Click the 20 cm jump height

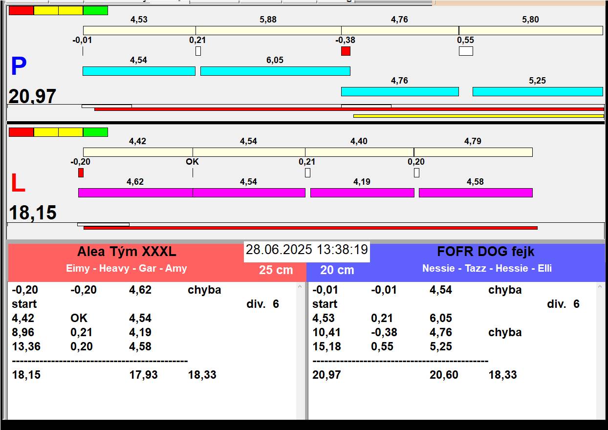[x=337, y=270]
